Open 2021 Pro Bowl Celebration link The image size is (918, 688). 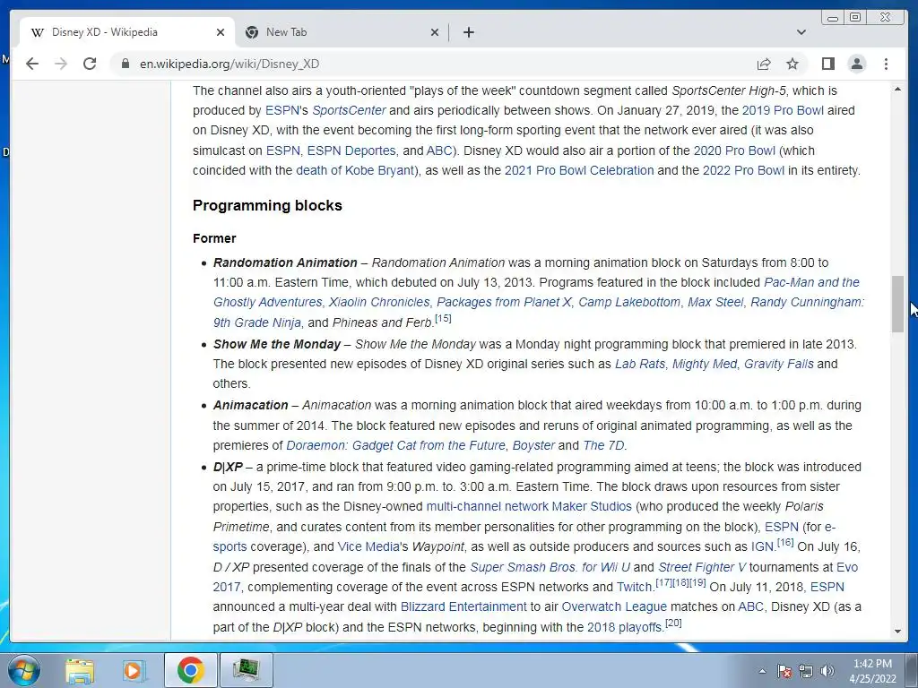[x=579, y=171]
